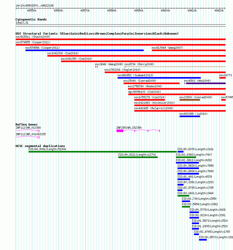Click the ZNF112|NM_001083335 gene label
The image size is (233, 250).
pyautogui.click(x=31, y=134)
